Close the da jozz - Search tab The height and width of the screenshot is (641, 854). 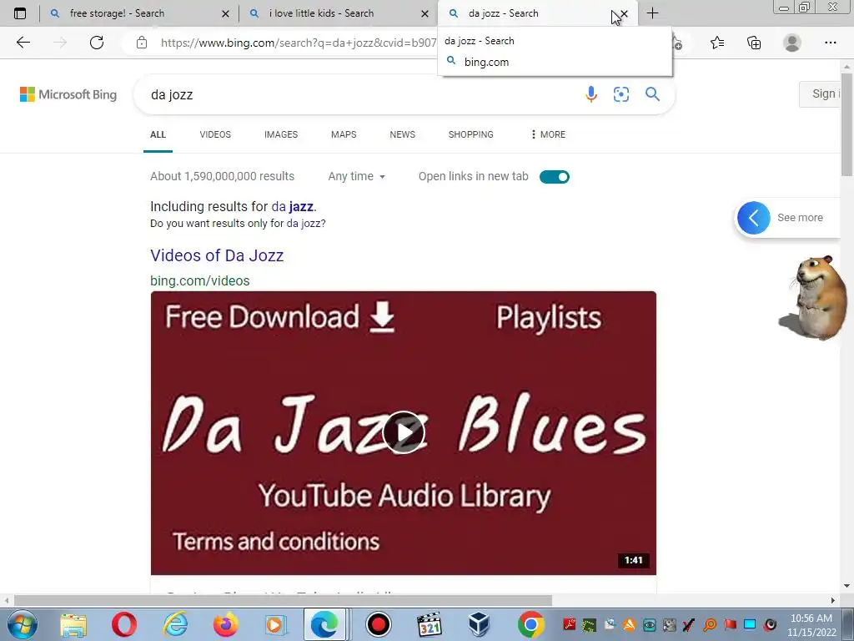point(624,13)
